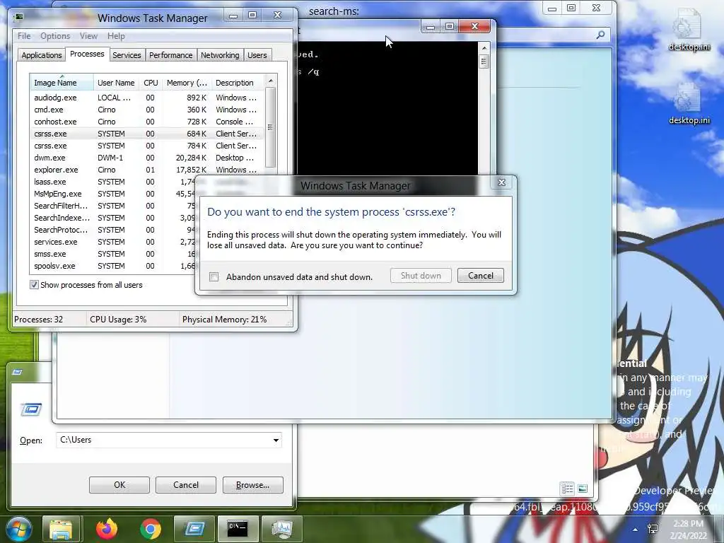Select the SearchIndexe... process row

point(113,218)
